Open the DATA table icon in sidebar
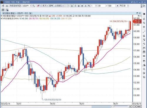The image size is (147, 108). point(144,52)
